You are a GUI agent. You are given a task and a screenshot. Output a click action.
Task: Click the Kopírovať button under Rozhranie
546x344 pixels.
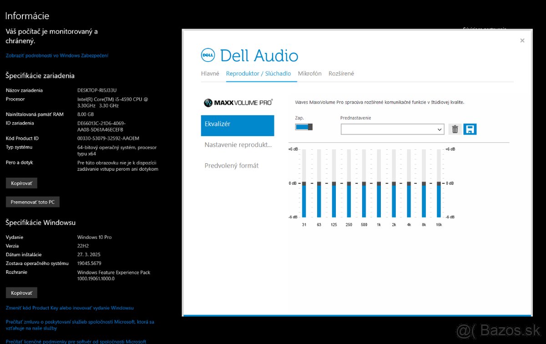point(21,292)
